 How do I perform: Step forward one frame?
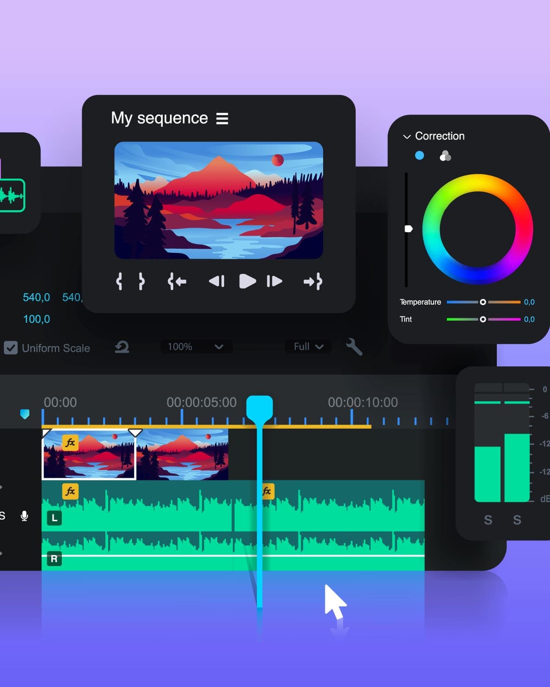pyautogui.click(x=274, y=281)
